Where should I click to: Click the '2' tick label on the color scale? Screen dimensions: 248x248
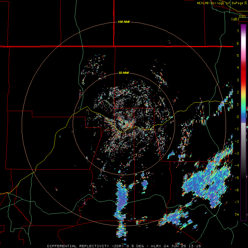[x=238, y=92]
